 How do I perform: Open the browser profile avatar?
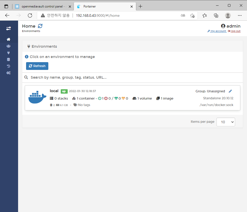[x=228, y=15]
